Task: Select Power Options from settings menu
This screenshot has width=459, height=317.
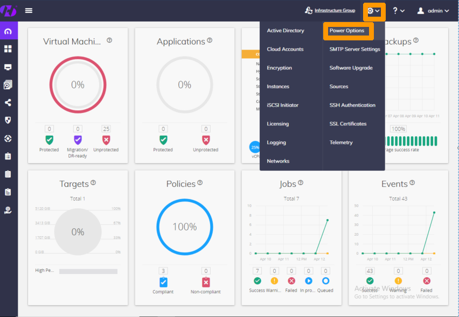Action: pos(347,31)
